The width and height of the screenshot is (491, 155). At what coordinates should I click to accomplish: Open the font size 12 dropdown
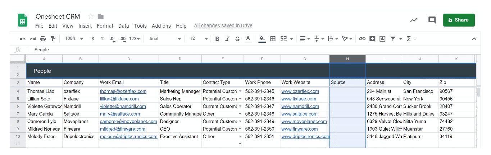[199, 39]
